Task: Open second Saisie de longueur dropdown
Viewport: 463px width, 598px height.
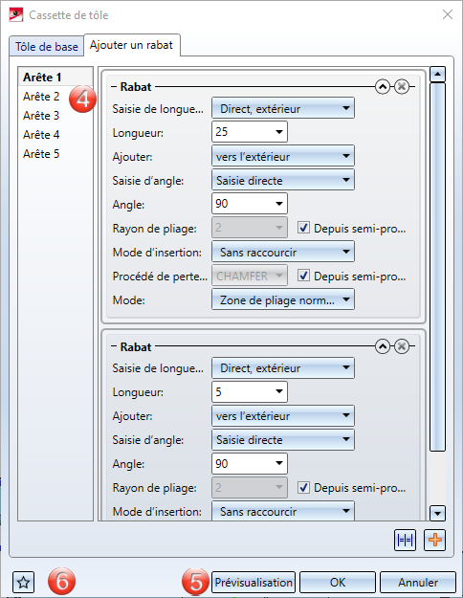Action: click(283, 367)
